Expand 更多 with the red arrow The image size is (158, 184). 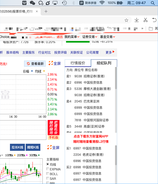tap(110, 52)
